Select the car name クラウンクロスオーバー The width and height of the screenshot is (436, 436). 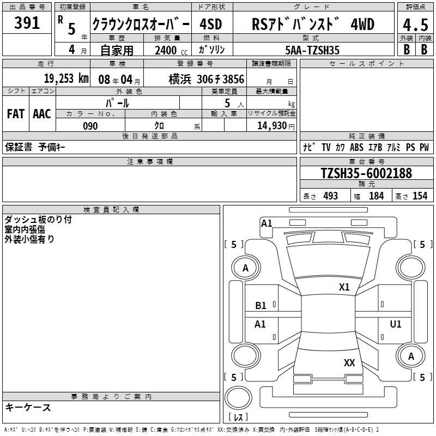141,24
